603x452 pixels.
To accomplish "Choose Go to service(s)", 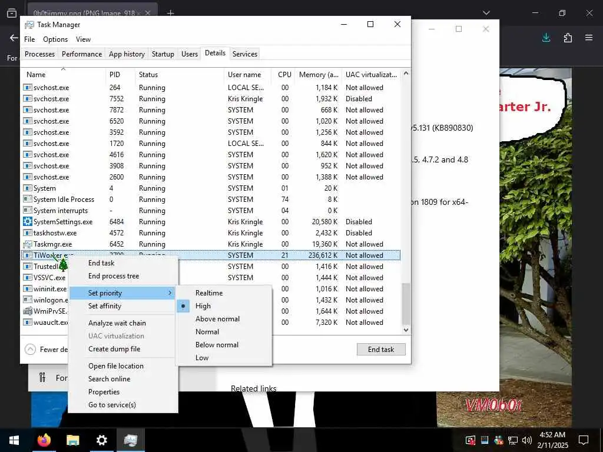I will pos(123,405).
